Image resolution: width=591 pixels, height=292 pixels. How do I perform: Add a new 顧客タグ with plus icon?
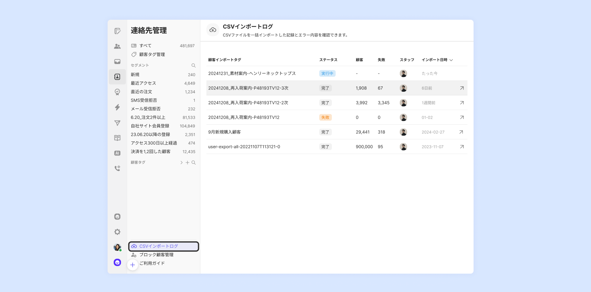click(x=187, y=163)
